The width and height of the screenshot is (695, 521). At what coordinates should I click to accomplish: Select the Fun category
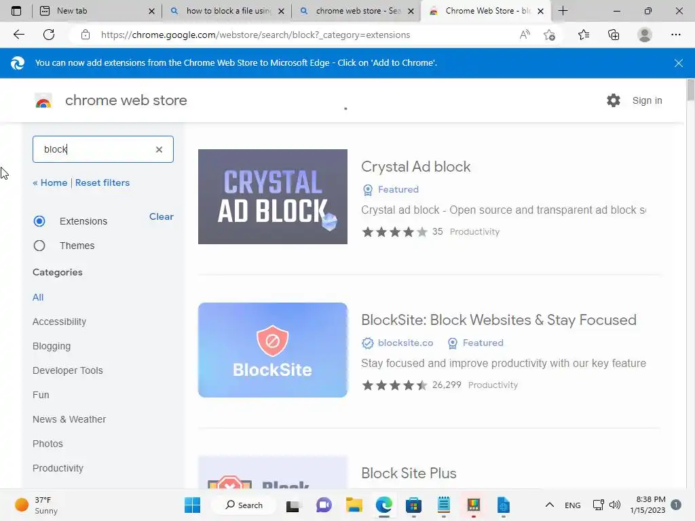41,395
